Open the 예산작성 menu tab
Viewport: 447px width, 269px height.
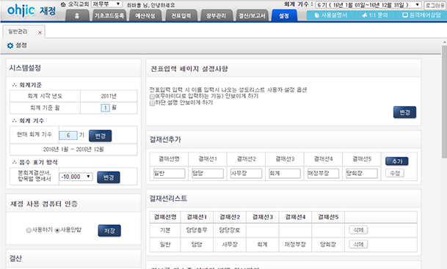click(145, 15)
